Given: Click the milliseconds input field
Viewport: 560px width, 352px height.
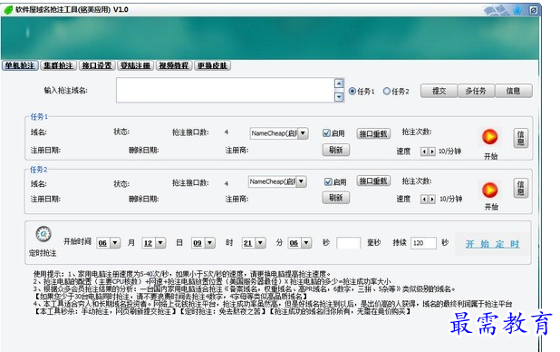Looking at the screenshot, I should (349, 243).
